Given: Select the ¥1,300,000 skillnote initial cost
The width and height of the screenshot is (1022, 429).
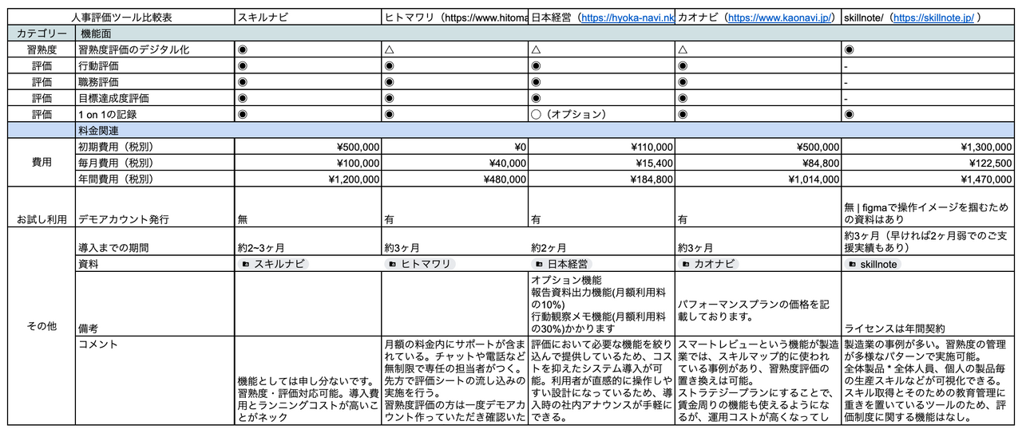Looking at the screenshot, I should [928, 148].
